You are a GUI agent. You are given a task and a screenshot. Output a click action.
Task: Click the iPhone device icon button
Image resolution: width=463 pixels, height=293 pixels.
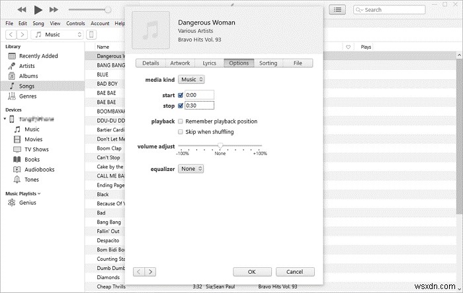pyautogui.click(x=91, y=34)
